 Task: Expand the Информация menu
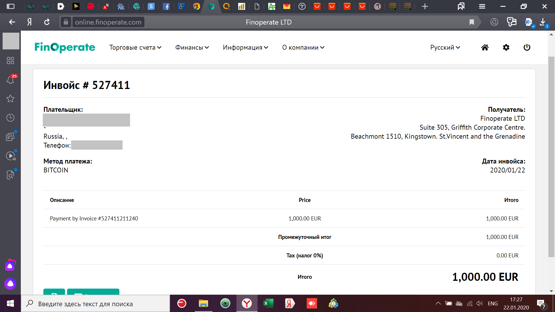click(x=245, y=47)
